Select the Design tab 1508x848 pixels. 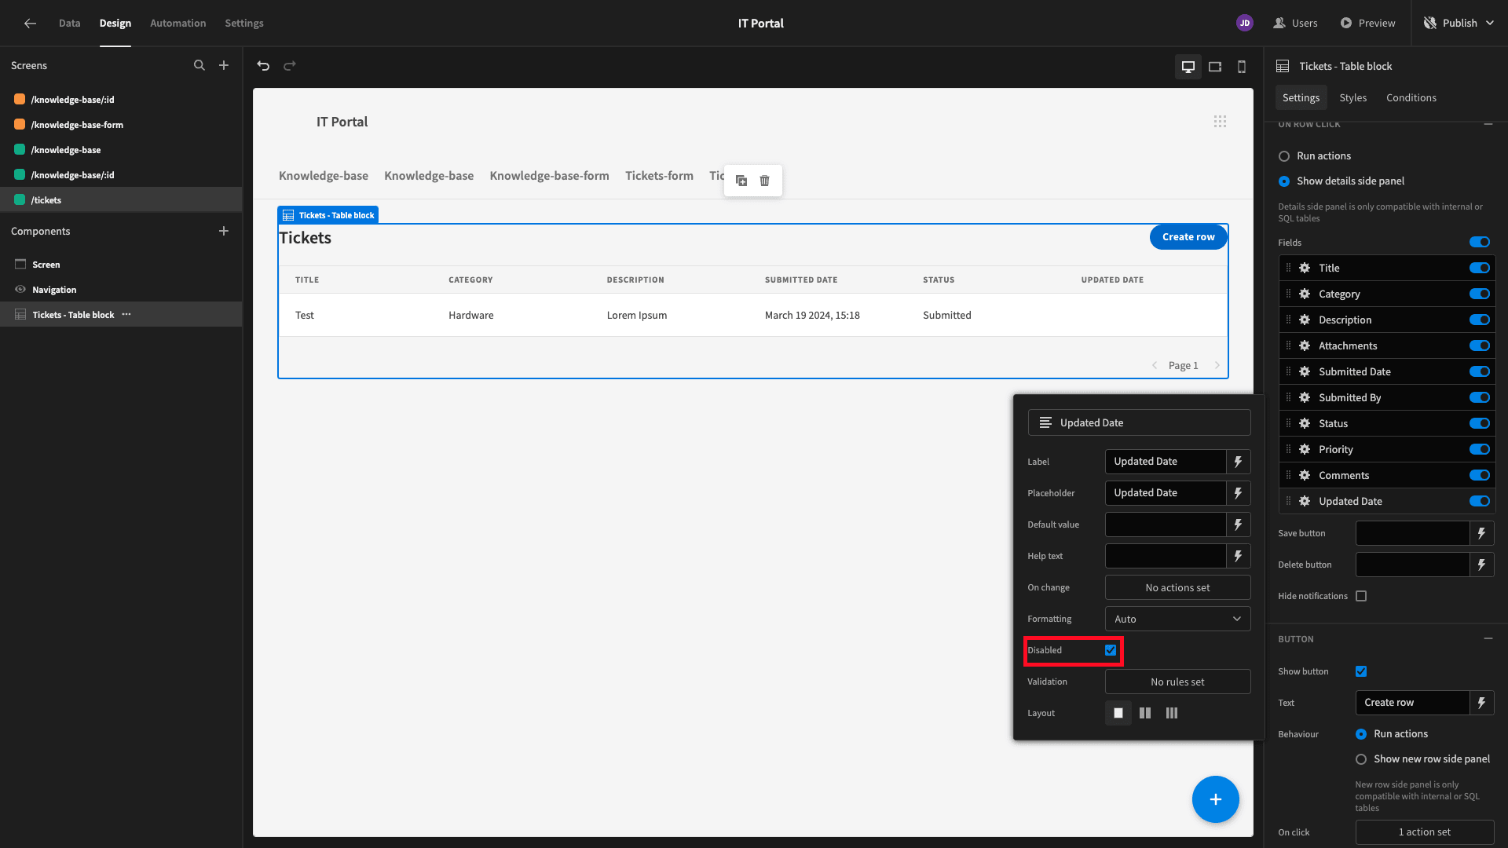(115, 23)
